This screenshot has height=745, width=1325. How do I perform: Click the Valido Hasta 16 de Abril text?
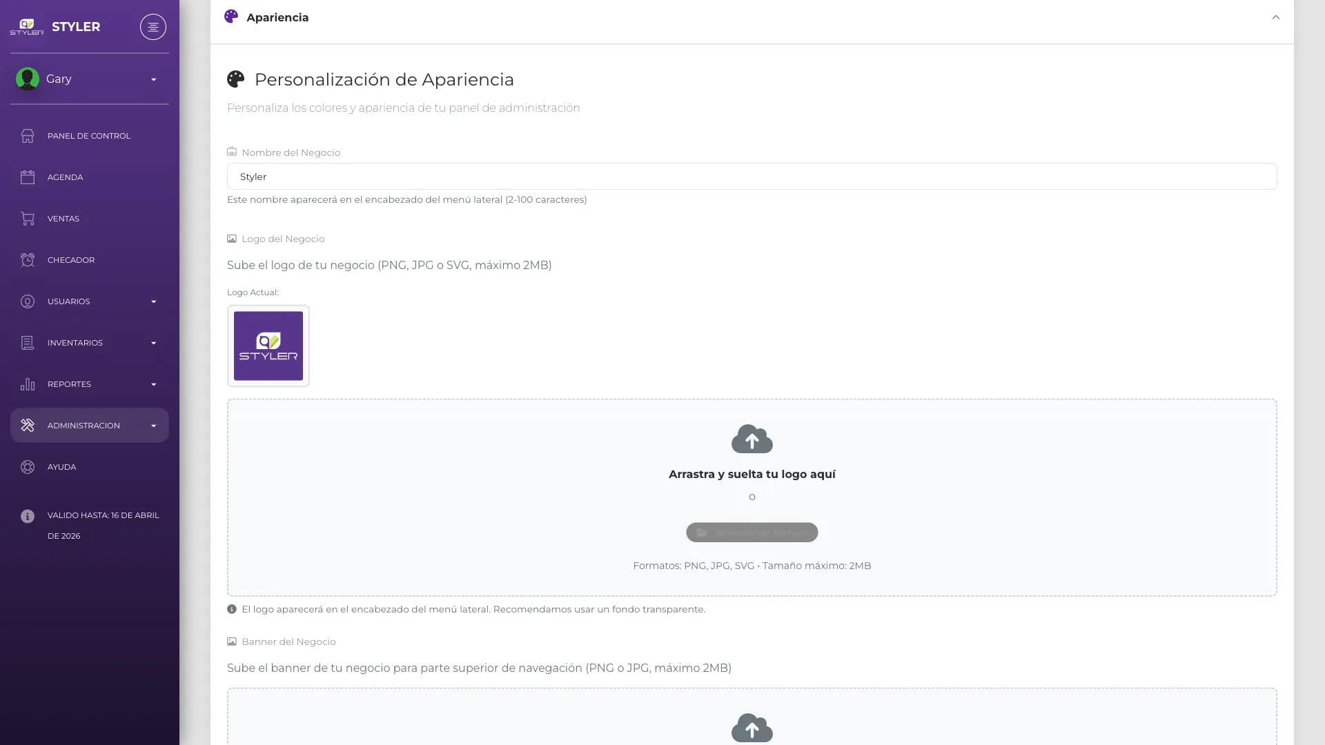(x=104, y=526)
